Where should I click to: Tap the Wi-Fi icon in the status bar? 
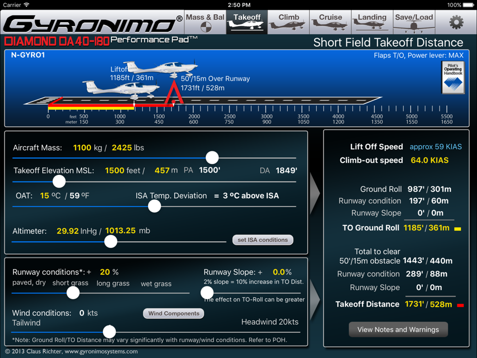(27, 5)
